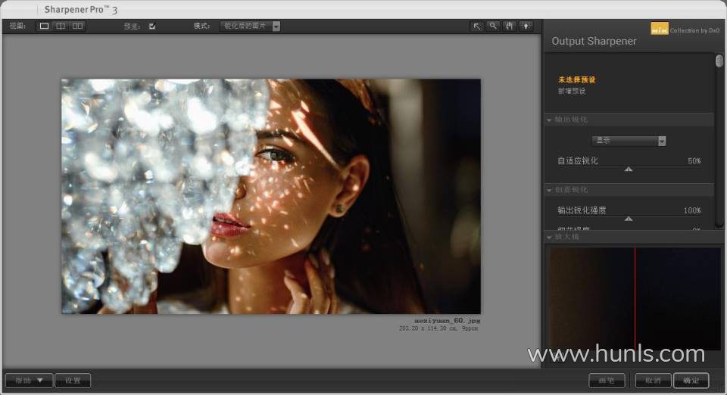Click the lightbulb background color icon

pyautogui.click(x=526, y=26)
